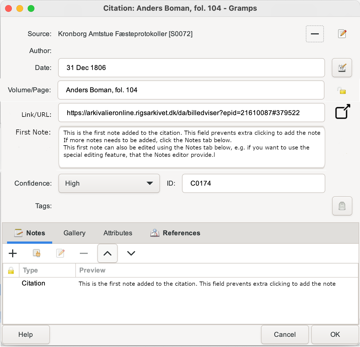This screenshot has height=347, width=360.
Task: Share an existing note icon
Action: (x=36, y=253)
